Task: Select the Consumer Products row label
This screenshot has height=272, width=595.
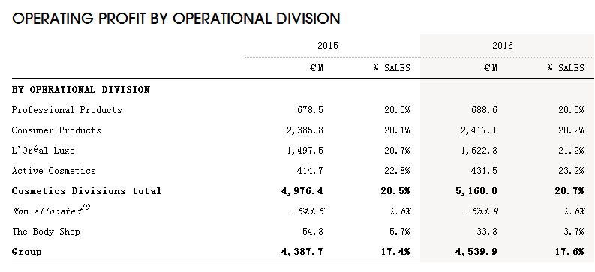Action: pos(56,130)
